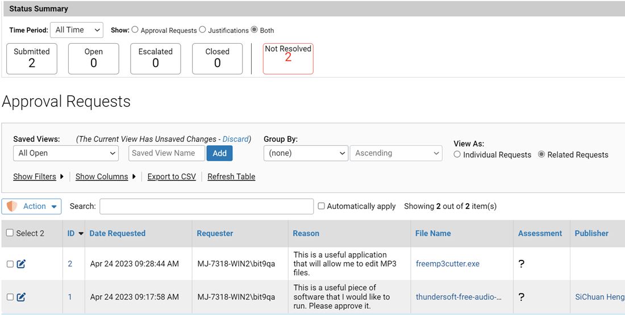Select the Individual Requests radio button
This screenshot has width=625, height=315.
pyautogui.click(x=457, y=154)
